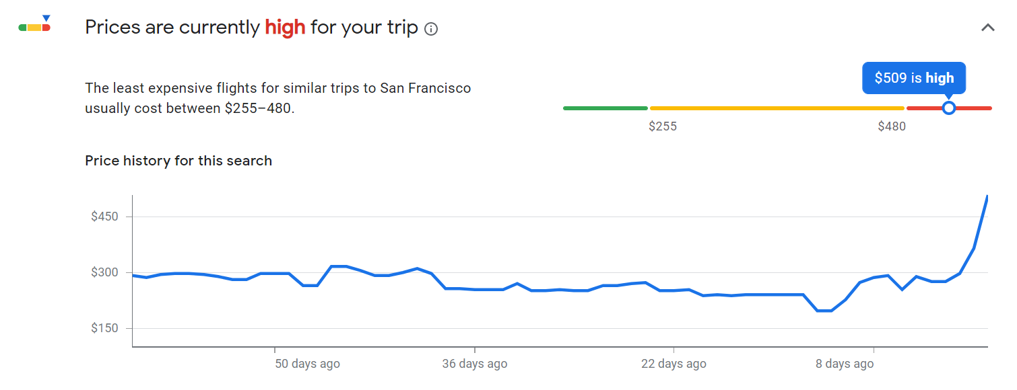1017x390 pixels.
Task: Click the red word "high" in the headline
Action: pyautogui.click(x=285, y=28)
